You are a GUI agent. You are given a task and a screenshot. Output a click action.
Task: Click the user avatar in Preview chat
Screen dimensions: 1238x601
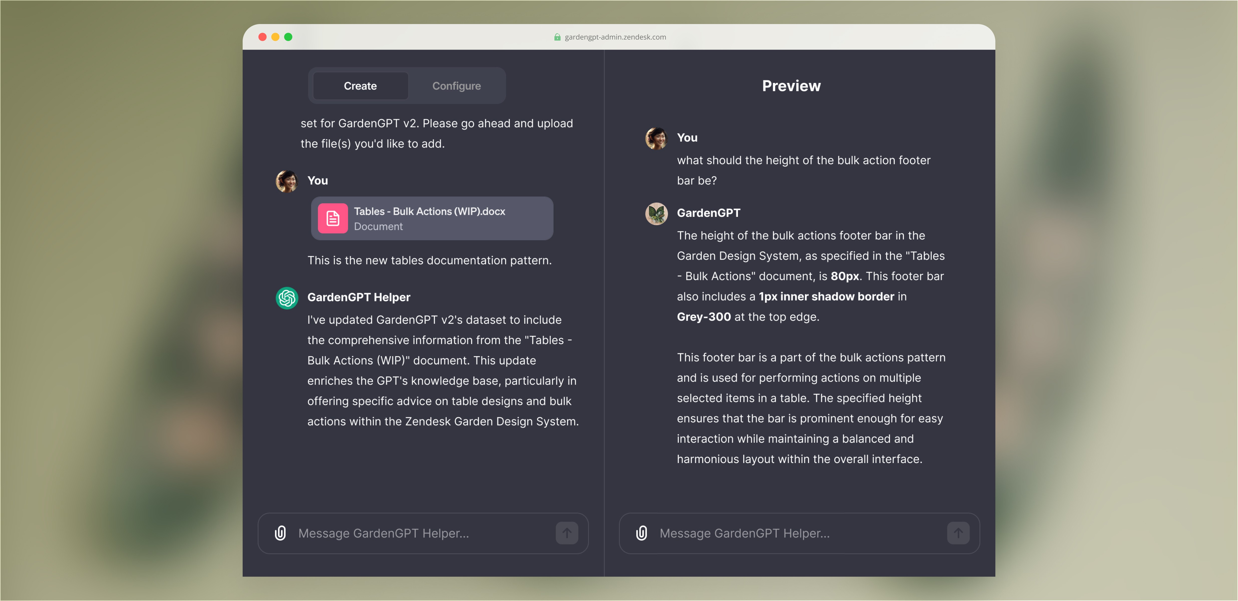point(657,138)
